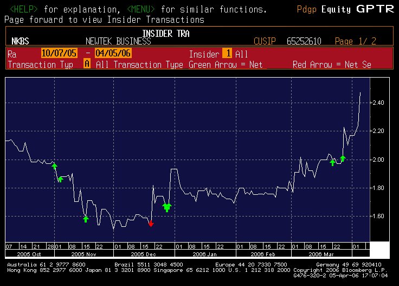Click the Page 1/ 2 indicator
Screen dimensions: 399x286
[355, 41]
